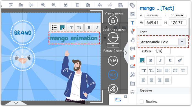Align text right in properties panel
Image resolution: width=192 pixels, height=107 pixels.
159,80
